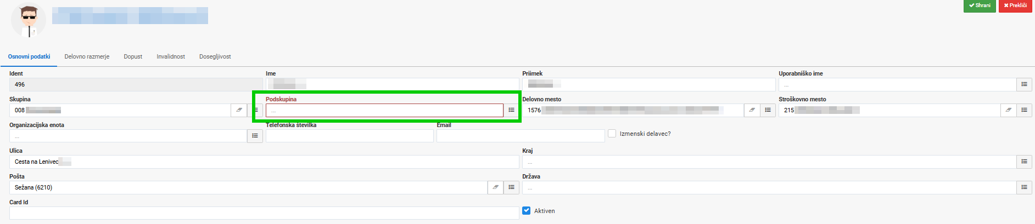Open the Organizacijska enota list selector

(255, 136)
